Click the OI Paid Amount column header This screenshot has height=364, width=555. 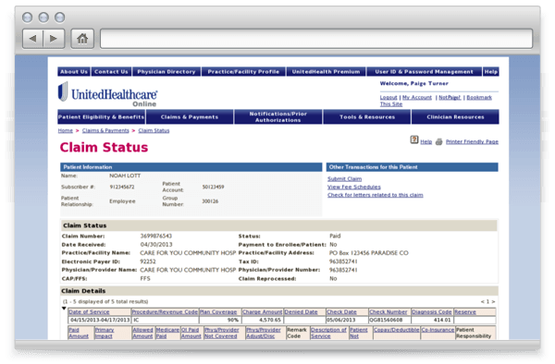coord(191,333)
